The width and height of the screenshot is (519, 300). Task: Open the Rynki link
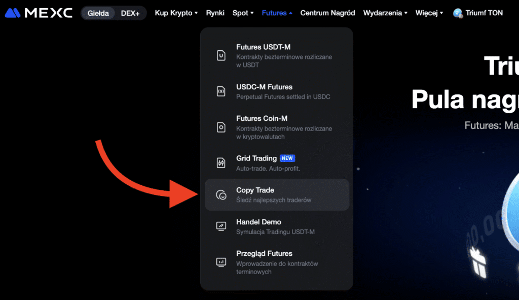[x=215, y=13]
